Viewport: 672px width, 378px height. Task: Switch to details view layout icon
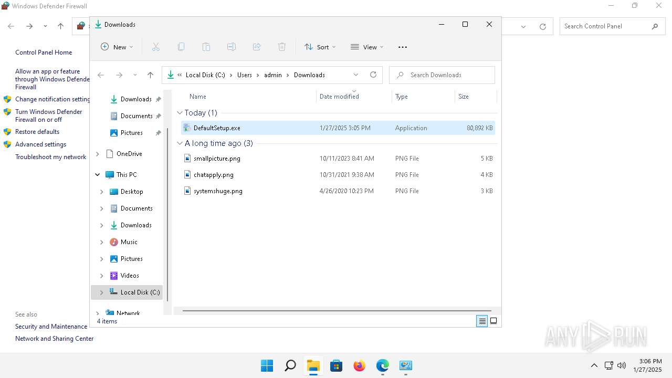[482, 321]
